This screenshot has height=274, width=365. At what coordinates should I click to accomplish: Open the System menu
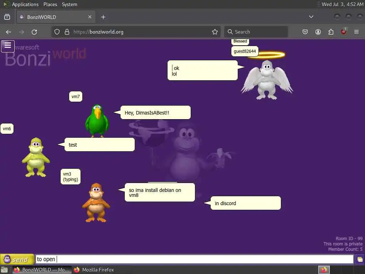70,4
